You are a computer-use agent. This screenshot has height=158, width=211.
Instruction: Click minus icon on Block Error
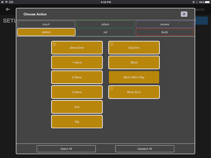click(112, 88)
